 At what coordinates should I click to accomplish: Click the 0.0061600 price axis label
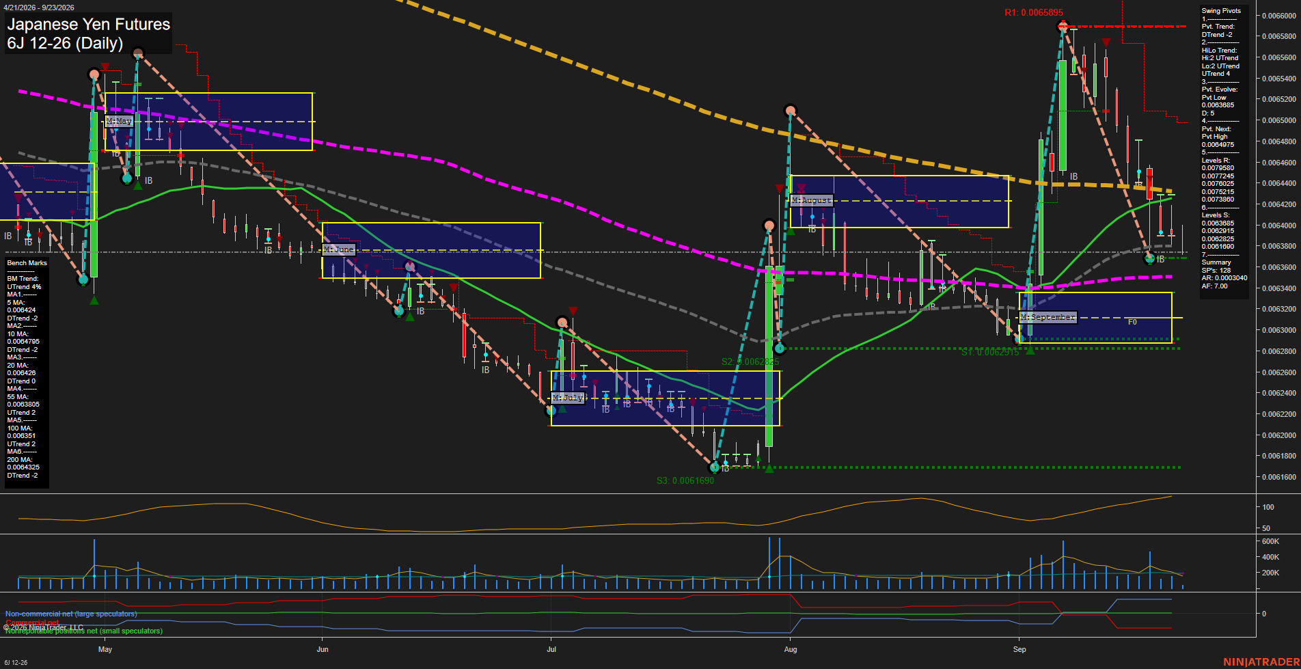(x=1279, y=477)
